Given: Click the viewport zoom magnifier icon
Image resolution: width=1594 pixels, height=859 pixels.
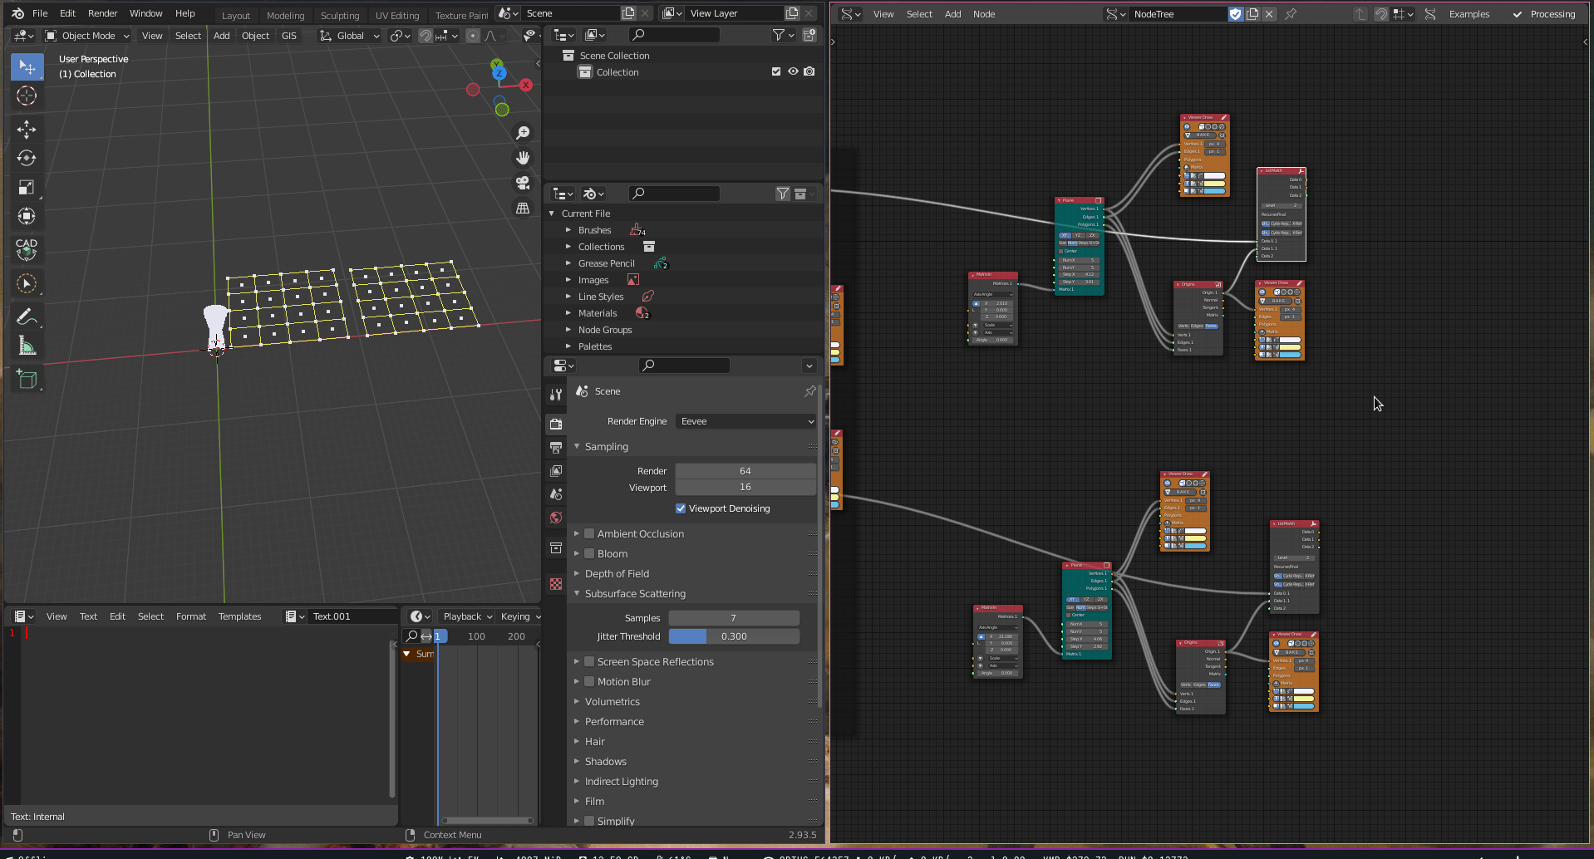Looking at the screenshot, I should tap(523, 133).
